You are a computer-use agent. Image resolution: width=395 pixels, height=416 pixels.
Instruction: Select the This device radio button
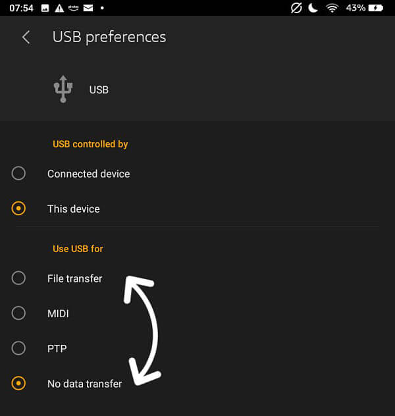click(18, 208)
